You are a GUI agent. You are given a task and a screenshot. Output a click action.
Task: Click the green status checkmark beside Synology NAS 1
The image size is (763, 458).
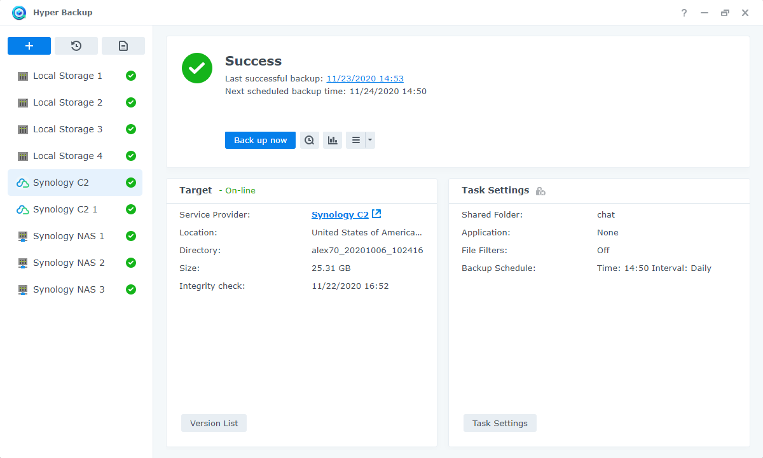pos(130,236)
